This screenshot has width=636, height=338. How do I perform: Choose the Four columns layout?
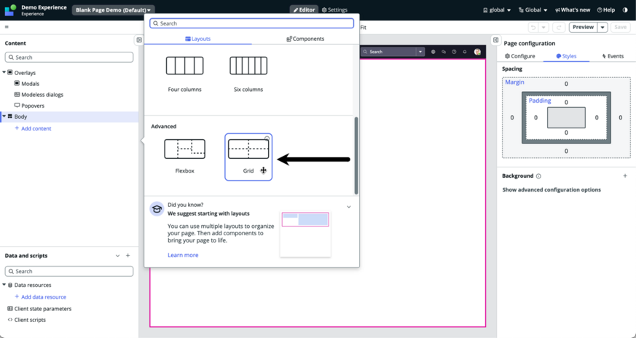click(184, 73)
